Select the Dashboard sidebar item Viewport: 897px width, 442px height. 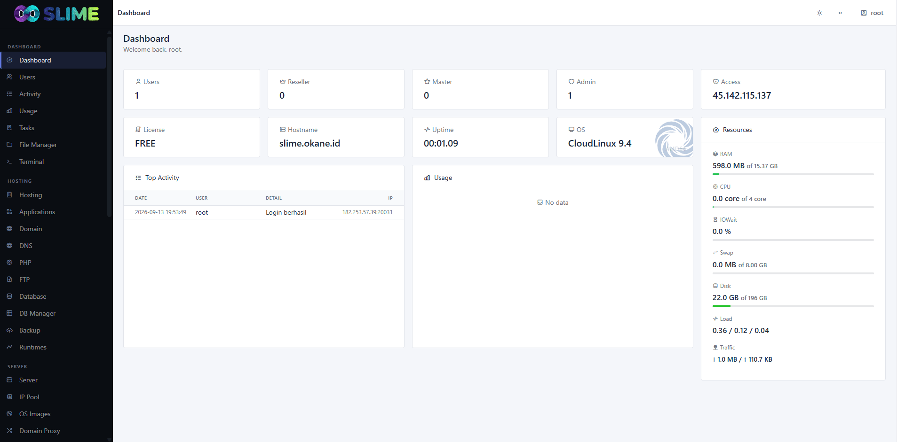53,60
